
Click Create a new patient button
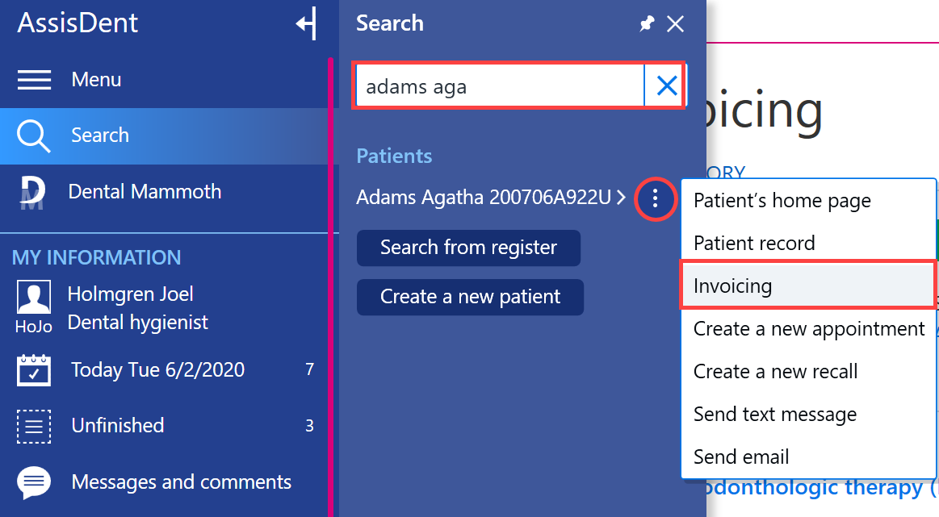click(x=470, y=297)
